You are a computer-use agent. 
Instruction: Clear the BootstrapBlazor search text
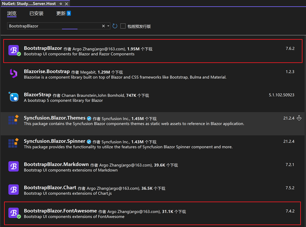point(103,26)
